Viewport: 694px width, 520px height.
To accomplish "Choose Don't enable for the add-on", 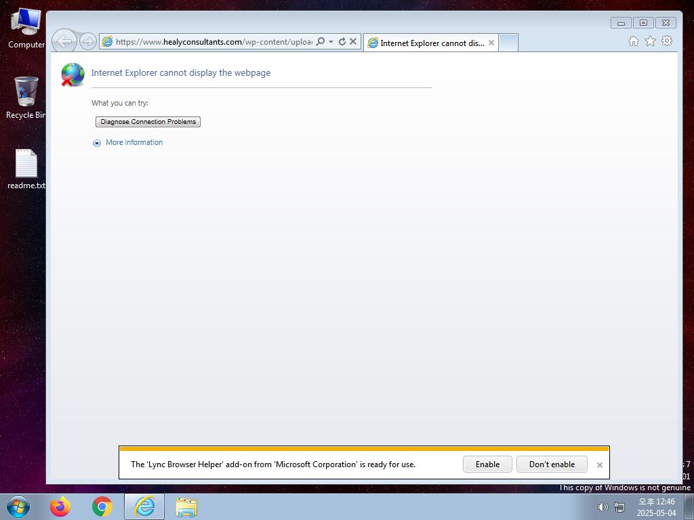I will [x=552, y=464].
